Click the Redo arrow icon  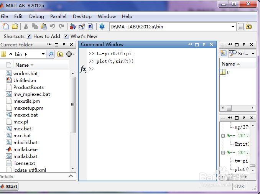click(x=61, y=26)
